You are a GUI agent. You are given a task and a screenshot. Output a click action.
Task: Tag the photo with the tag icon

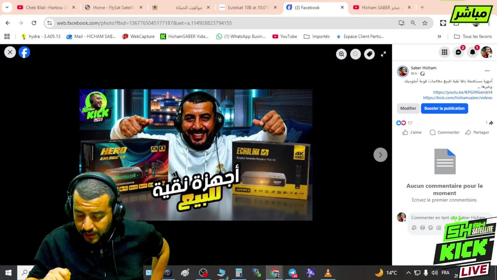pos(369,54)
